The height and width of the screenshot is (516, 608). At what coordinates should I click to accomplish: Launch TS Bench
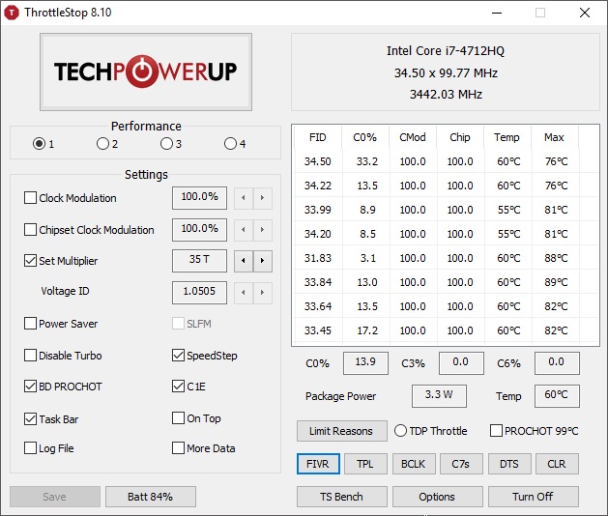(342, 497)
